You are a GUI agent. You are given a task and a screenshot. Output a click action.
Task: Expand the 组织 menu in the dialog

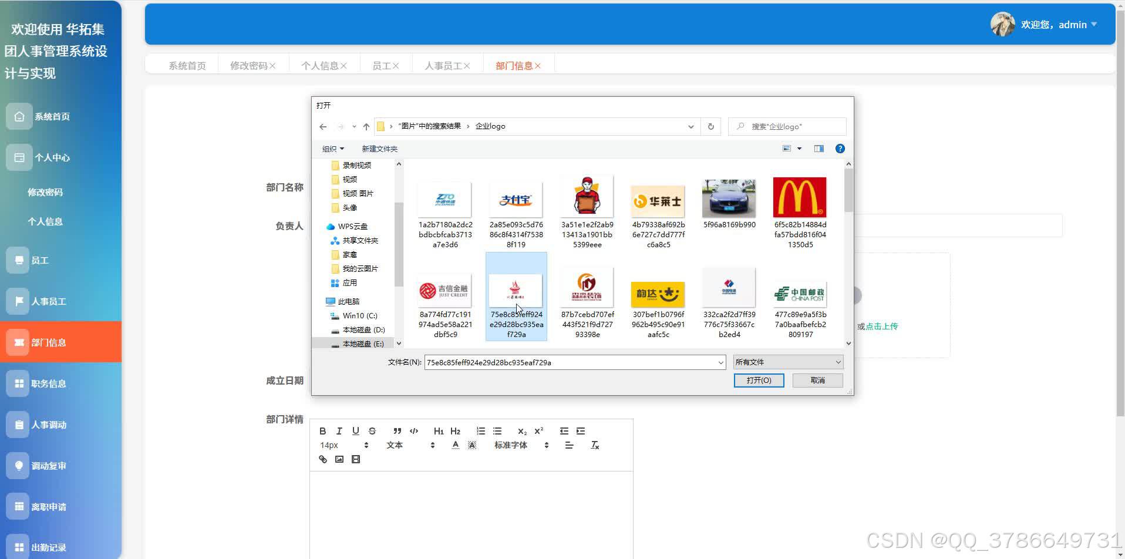point(332,149)
